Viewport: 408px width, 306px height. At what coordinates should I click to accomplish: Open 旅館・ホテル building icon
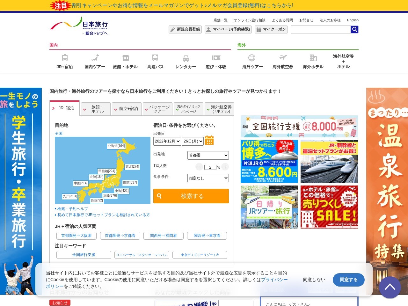126,58
